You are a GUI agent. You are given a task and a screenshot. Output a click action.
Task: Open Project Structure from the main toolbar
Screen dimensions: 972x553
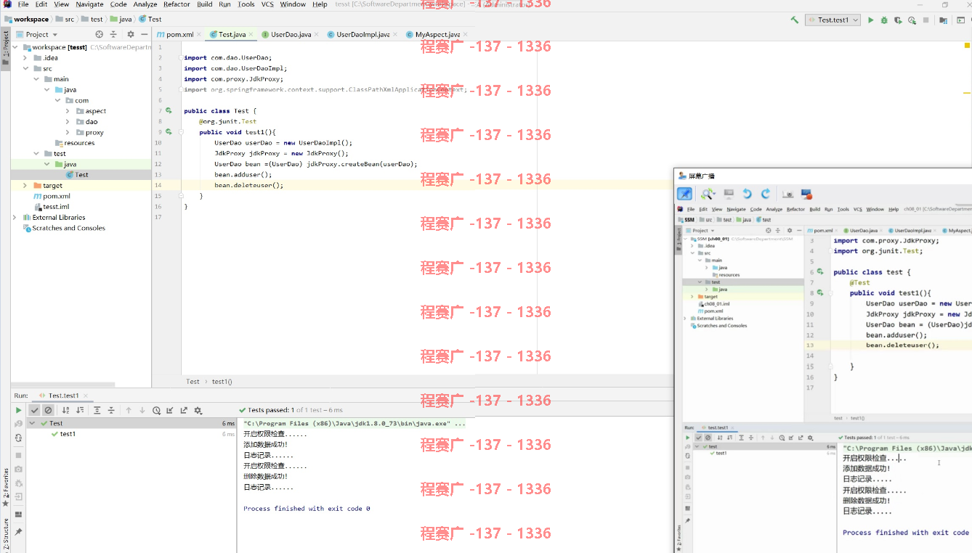coord(944,20)
